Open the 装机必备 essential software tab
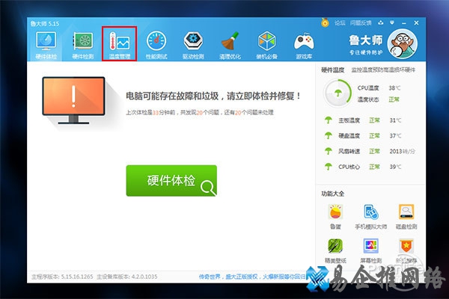 (x=267, y=44)
